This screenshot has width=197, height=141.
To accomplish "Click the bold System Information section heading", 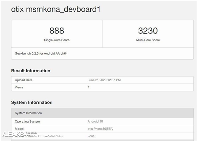I will [32, 103].
